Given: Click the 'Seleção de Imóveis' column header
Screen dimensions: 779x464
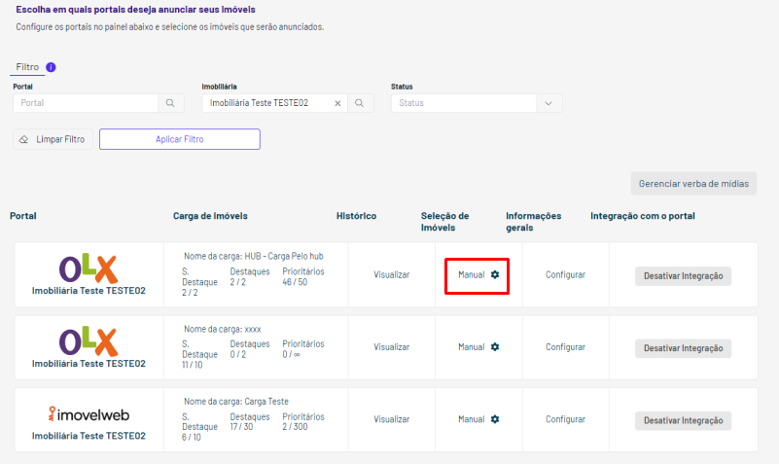Looking at the screenshot, I should (445, 222).
